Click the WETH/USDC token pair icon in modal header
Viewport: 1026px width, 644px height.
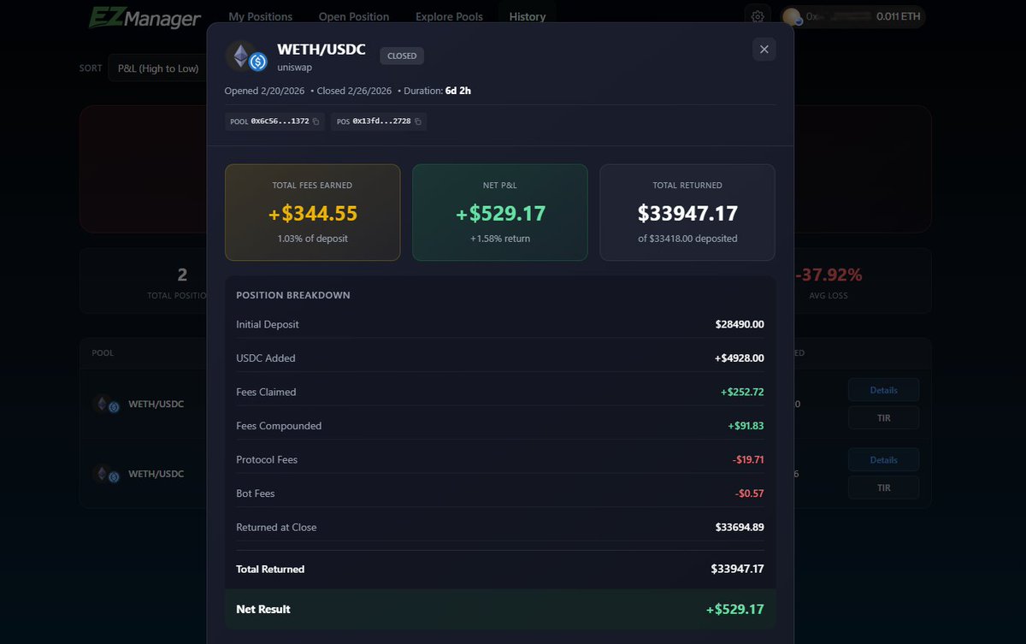[246, 56]
